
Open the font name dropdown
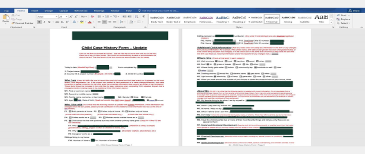point(56,17)
